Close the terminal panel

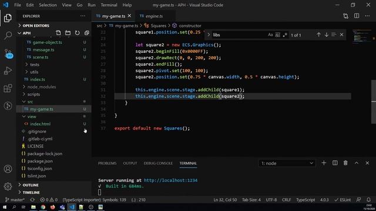pos(367,163)
